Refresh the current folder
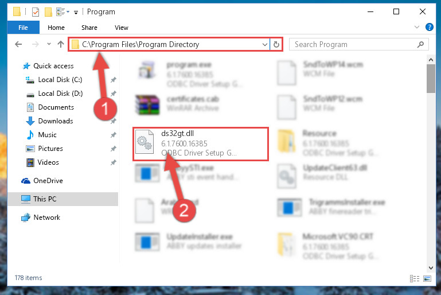This screenshot has height=295, width=441. point(276,44)
